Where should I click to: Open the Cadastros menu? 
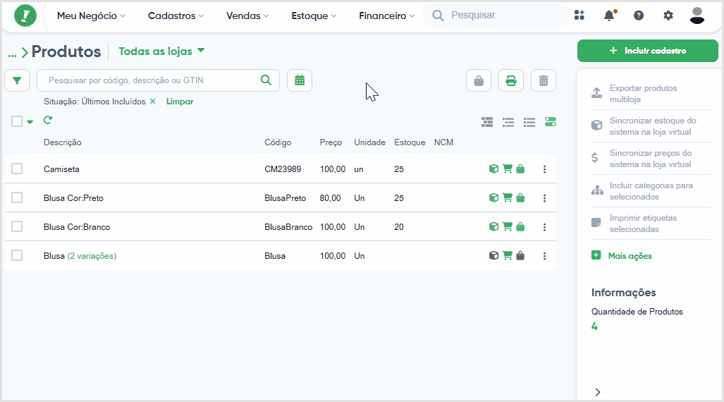pyautogui.click(x=176, y=16)
